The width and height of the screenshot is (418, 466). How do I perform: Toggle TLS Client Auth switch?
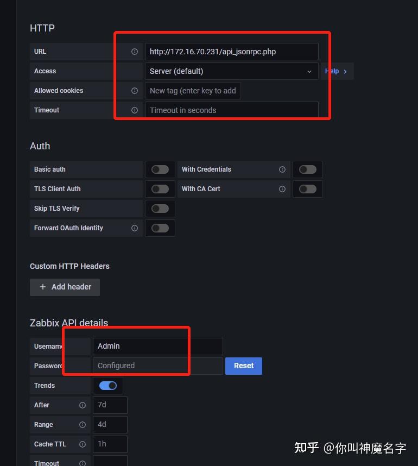pyautogui.click(x=160, y=189)
